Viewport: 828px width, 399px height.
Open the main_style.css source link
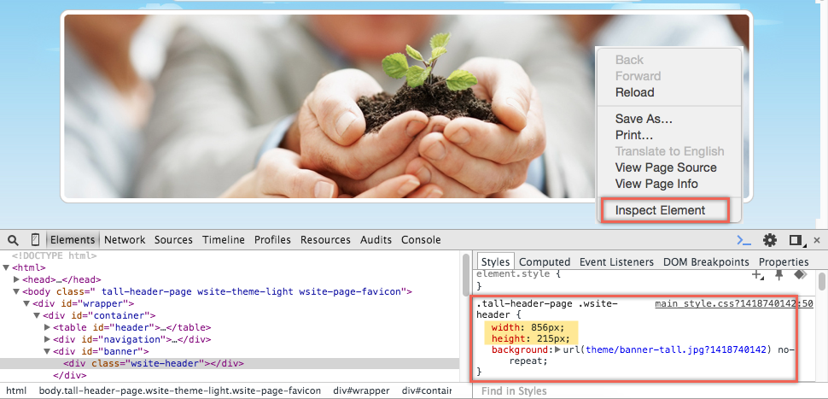pos(733,304)
